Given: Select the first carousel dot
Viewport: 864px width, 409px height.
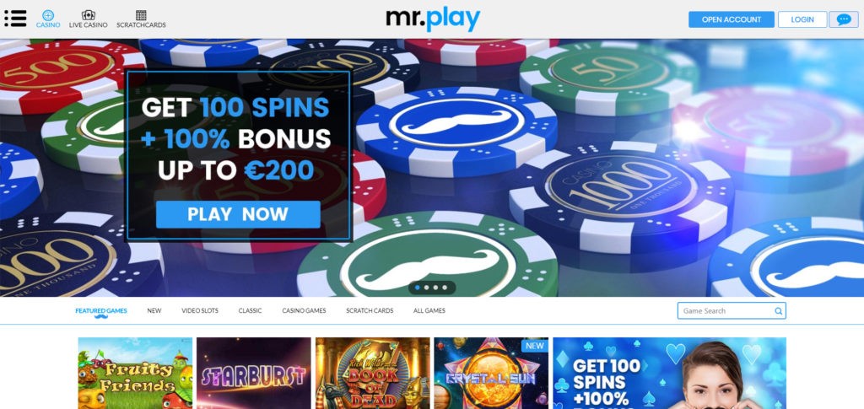Looking at the screenshot, I should (417, 288).
